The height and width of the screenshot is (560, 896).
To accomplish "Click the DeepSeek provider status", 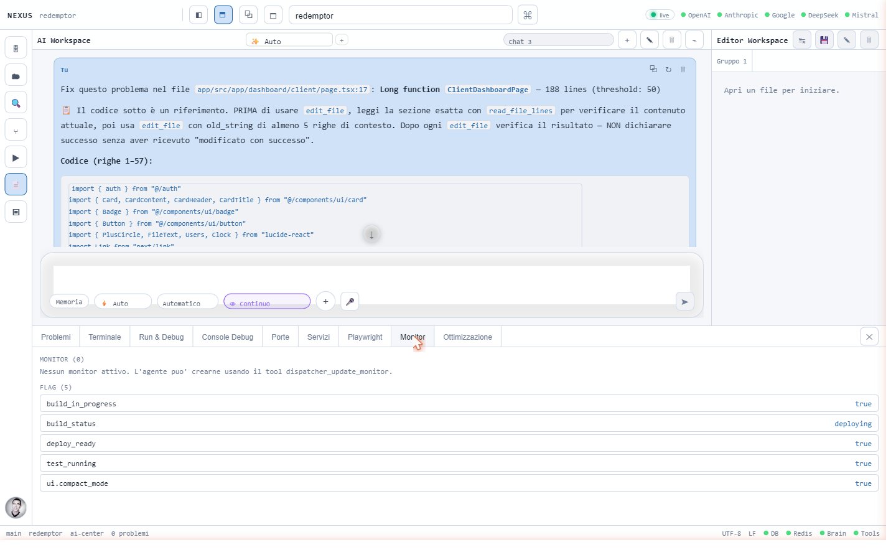I will [819, 15].
